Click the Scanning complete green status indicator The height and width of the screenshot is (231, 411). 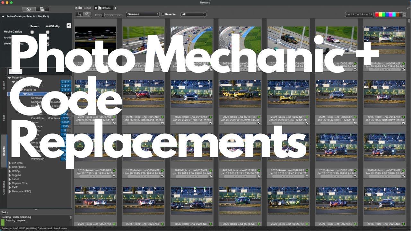tap(3, 222)
